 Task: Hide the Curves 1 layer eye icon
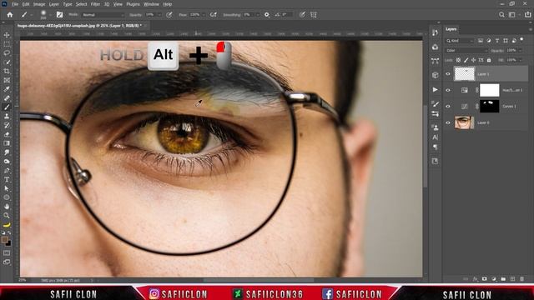pos(448,106)
